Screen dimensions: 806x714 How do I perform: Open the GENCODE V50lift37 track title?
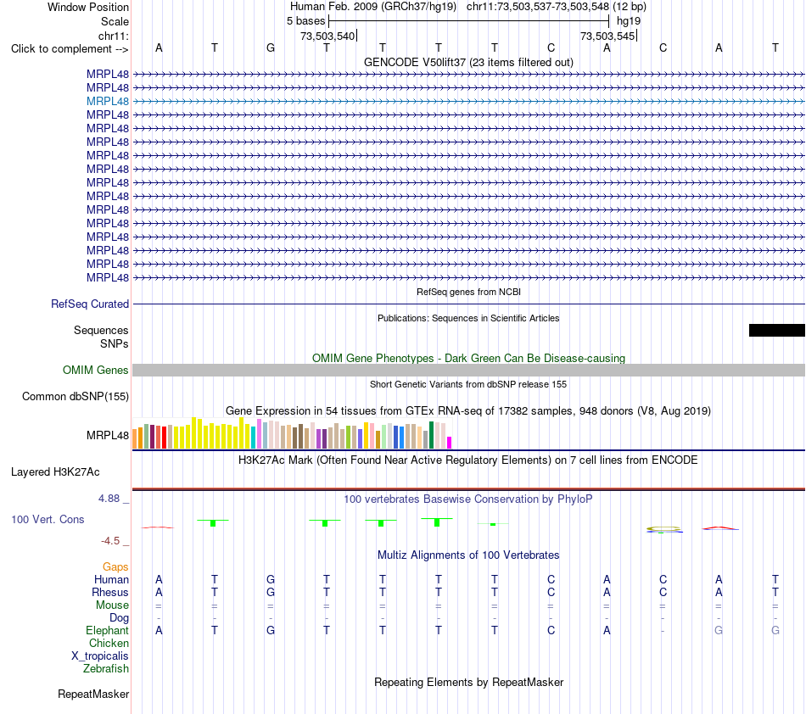pyautogui.click(x=468, y=63)
